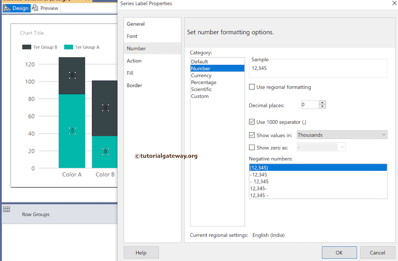The image size is (398, 261).
Task: Select the Action properties page
Action: (x=134, y=61)
